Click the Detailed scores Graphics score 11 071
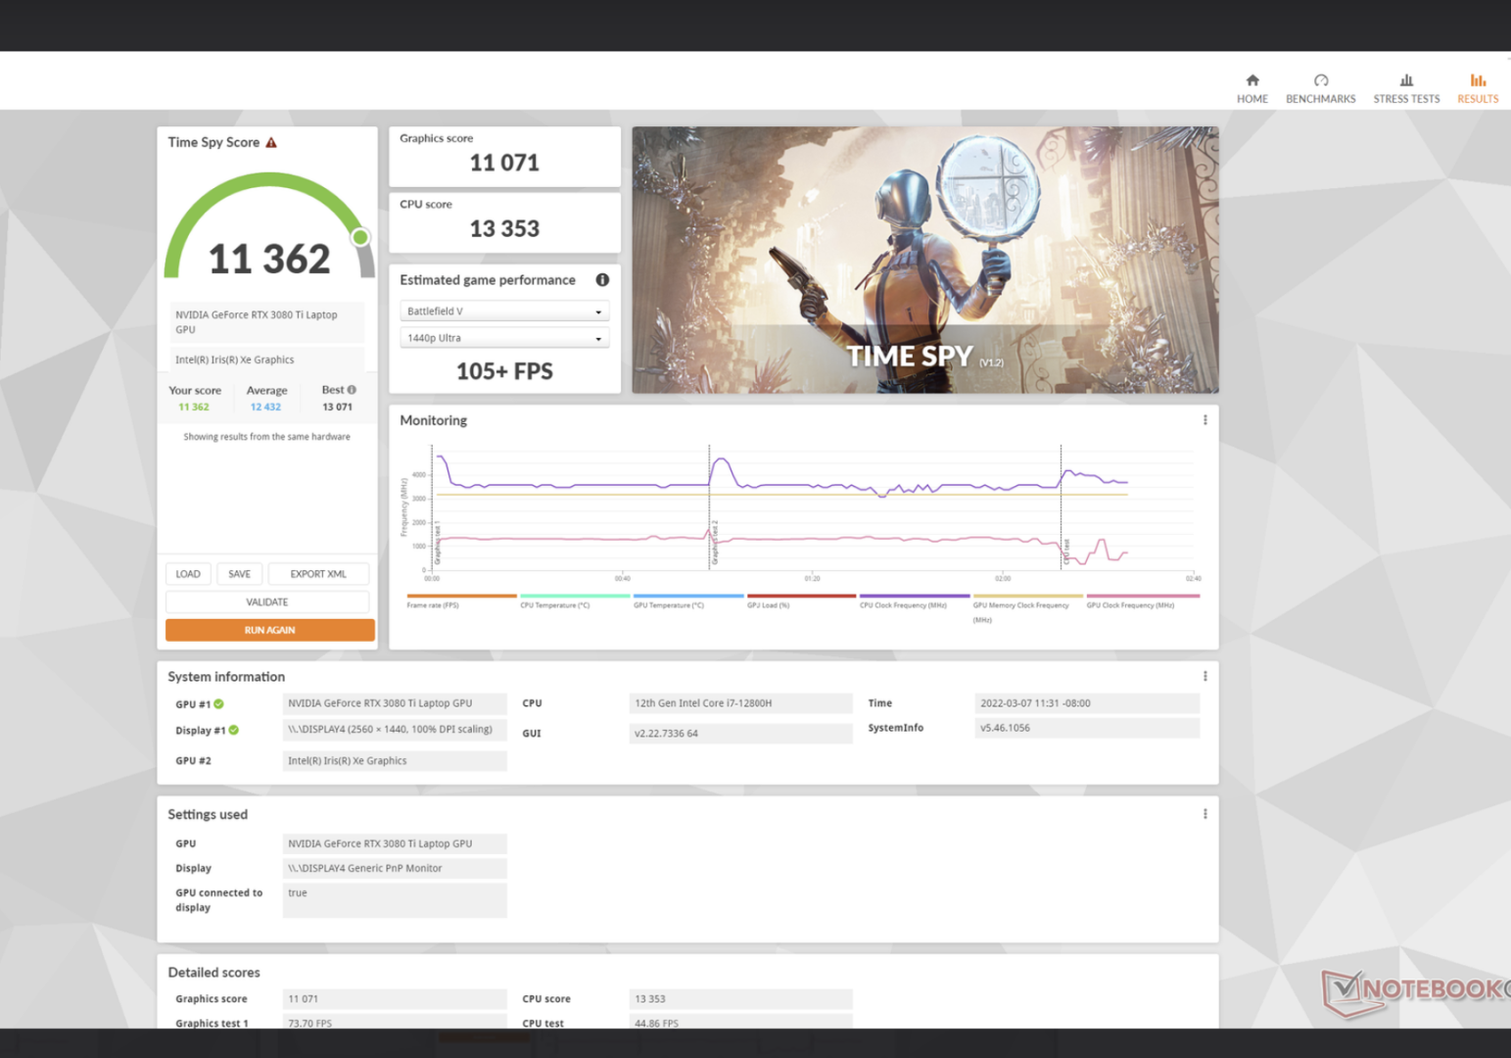 (395, 999)
